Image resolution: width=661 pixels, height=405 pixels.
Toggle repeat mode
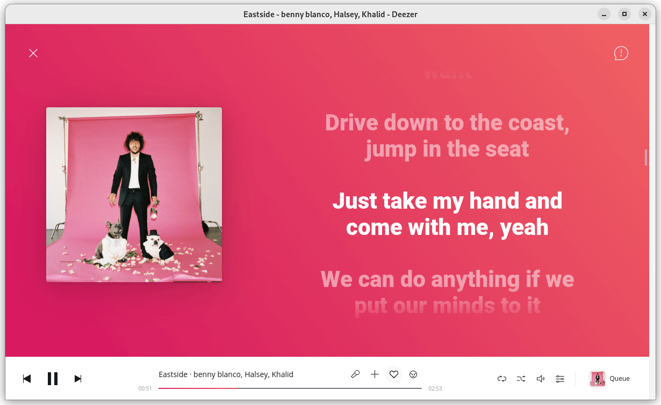coord(502,379)
